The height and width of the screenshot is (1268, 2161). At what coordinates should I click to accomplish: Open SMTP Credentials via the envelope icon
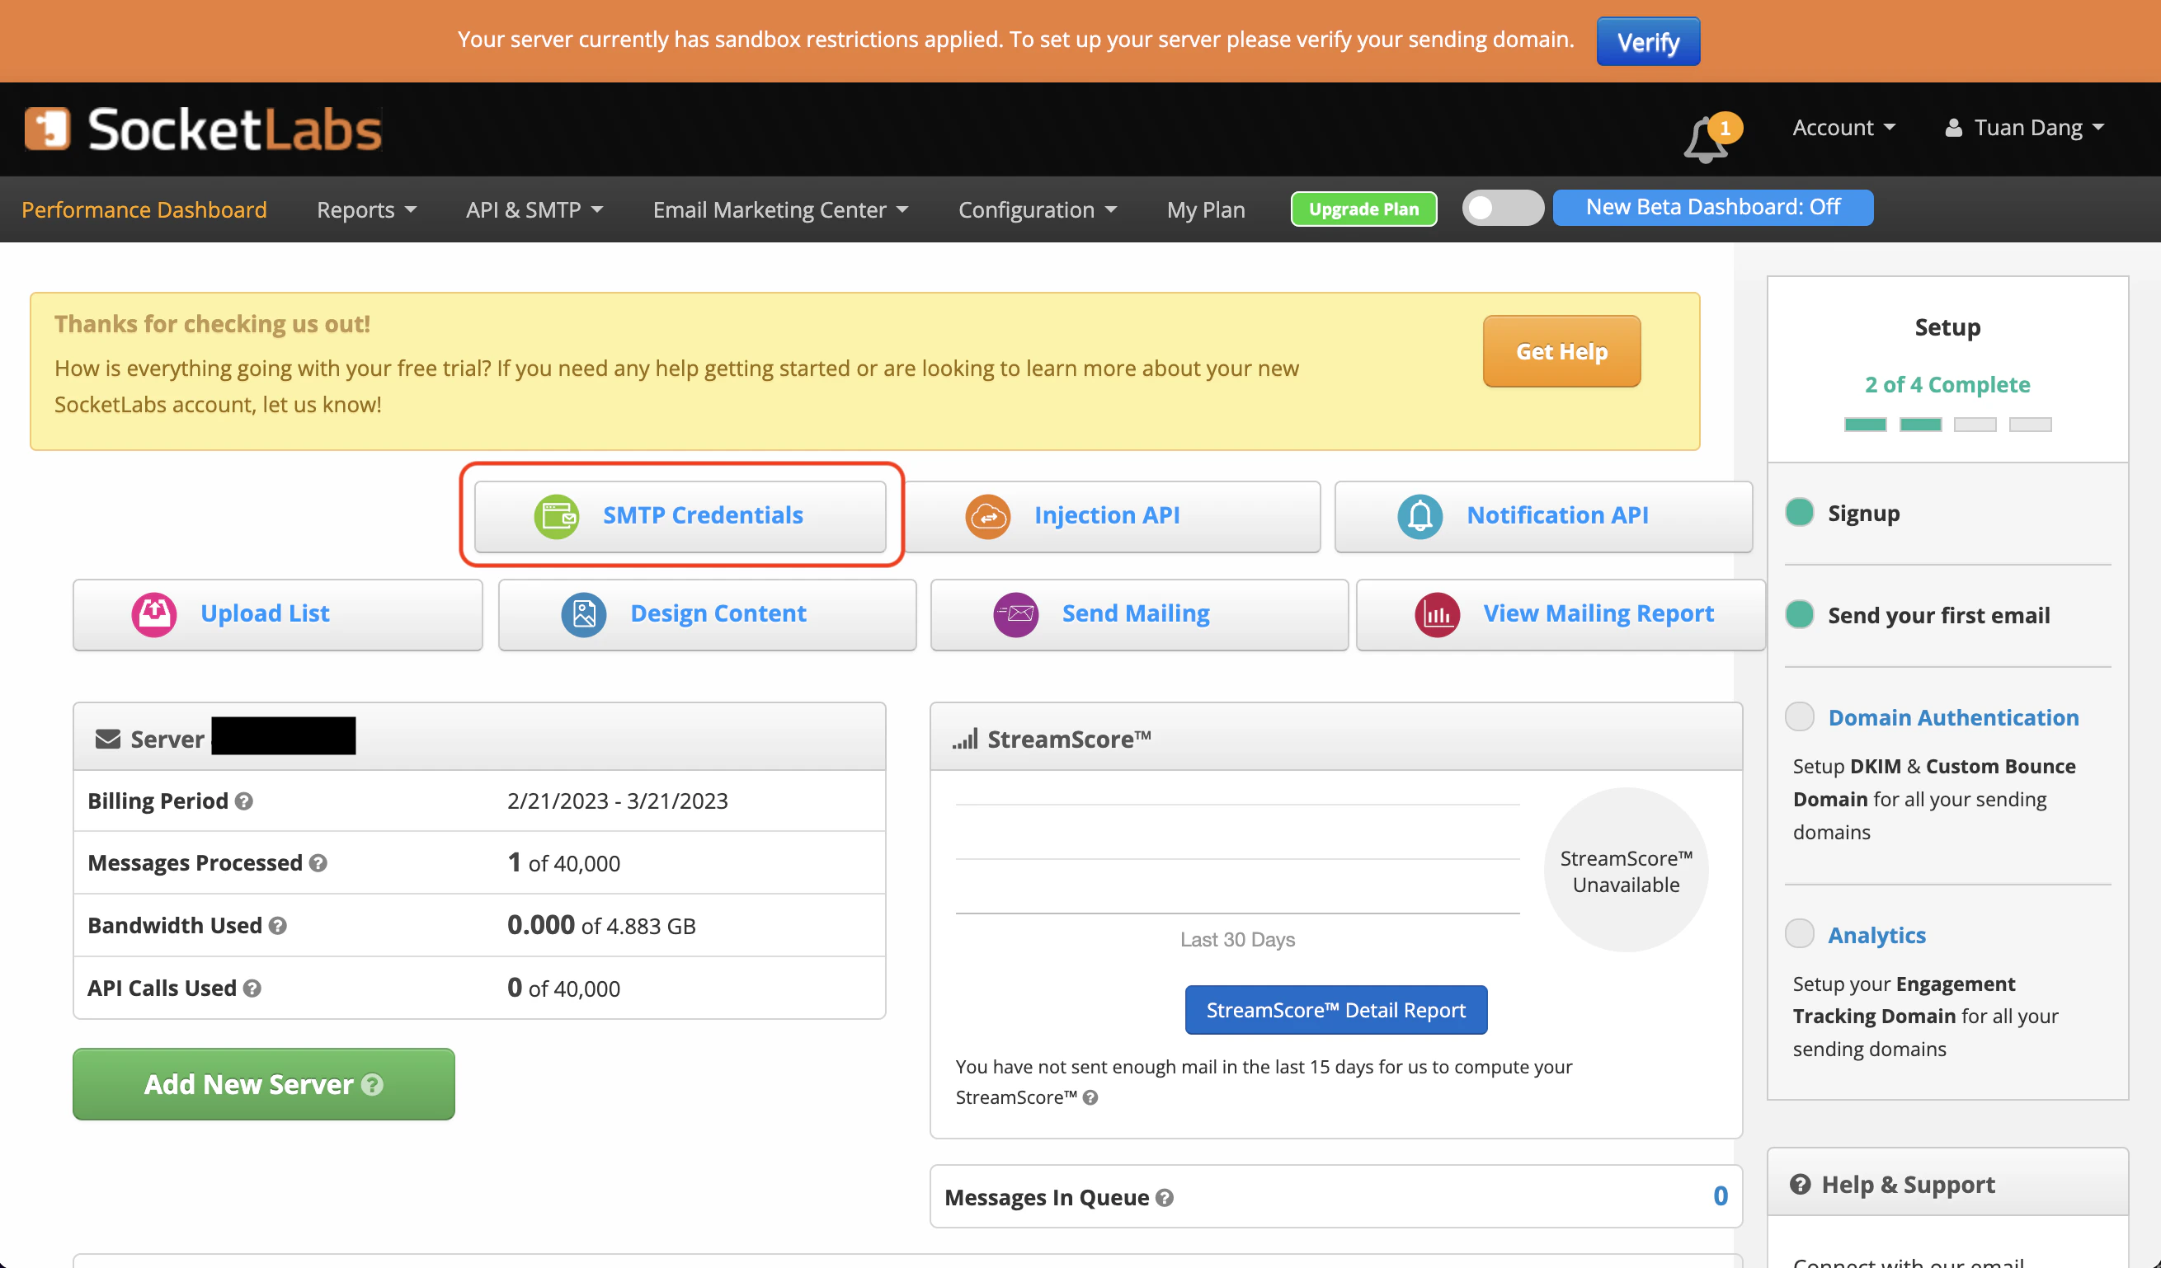coord(557,516)
